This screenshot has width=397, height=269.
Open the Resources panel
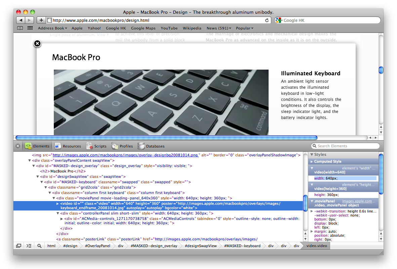68,146
